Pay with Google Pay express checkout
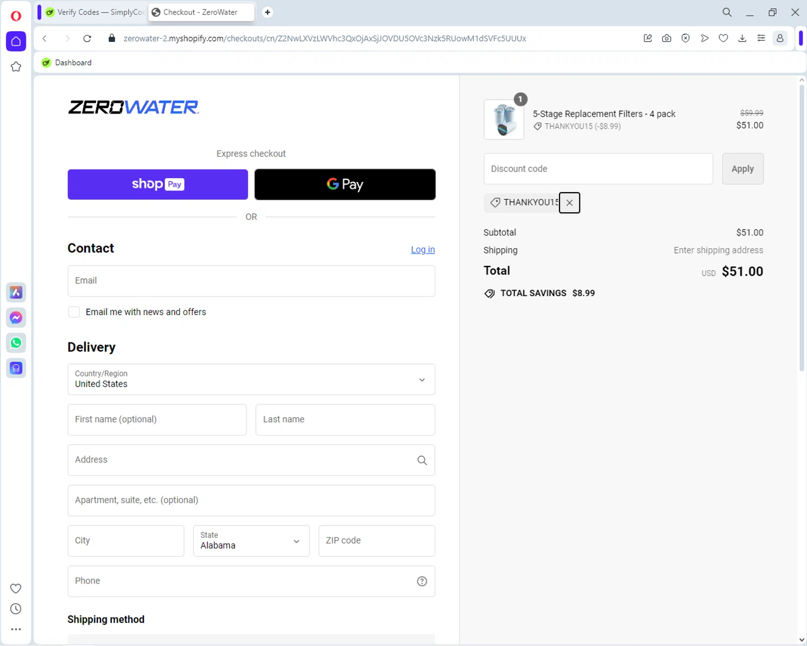This screenshot has width=807, height=646. (345, 185)
